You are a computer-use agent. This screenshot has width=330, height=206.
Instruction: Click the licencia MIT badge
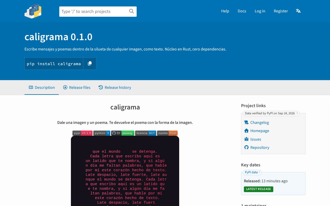coord(146,133)
